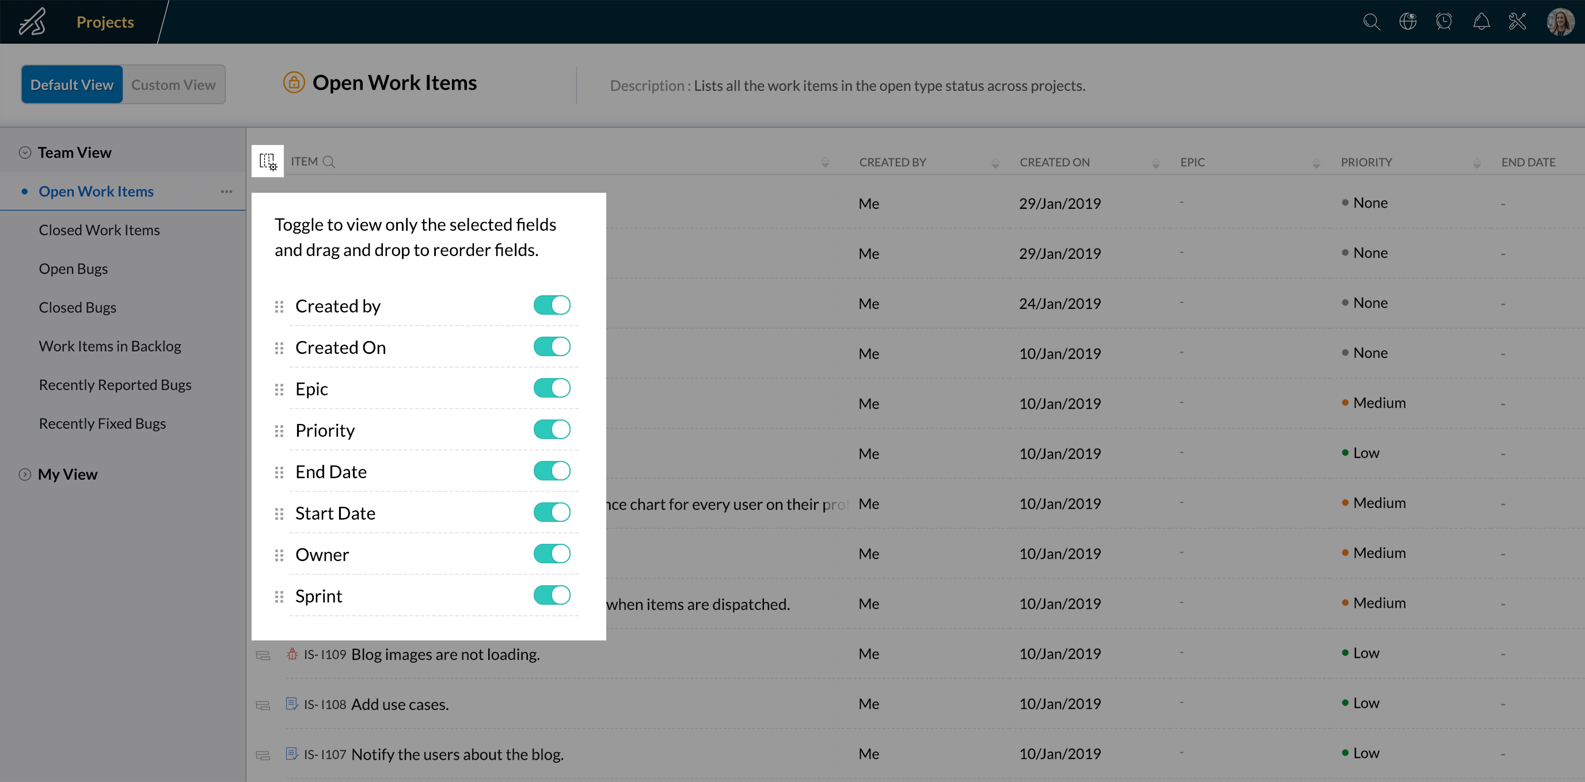Turn off the Start Date toggle
The height and width of the screenshot is (782, 1585).
552,512
